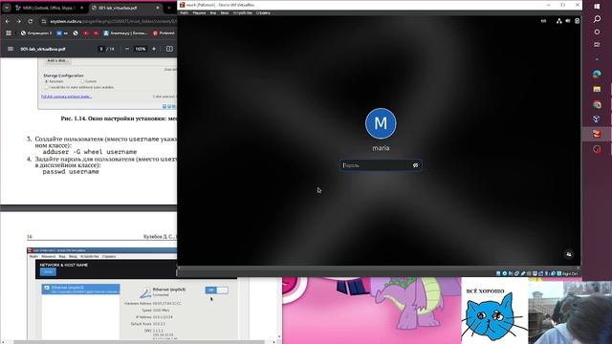Go forward in the browser
612x344 pixels.
pos(19,21)
